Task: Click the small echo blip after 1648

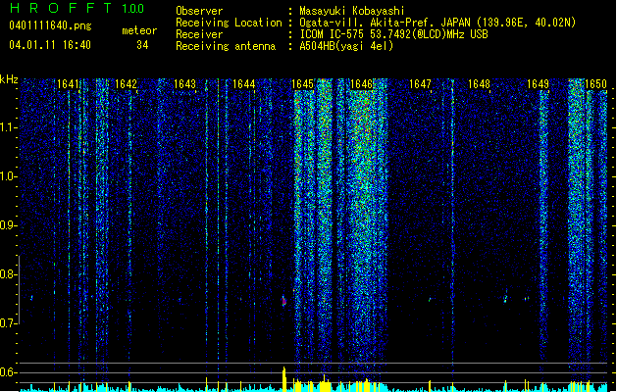Action: [x=505, y=299]
